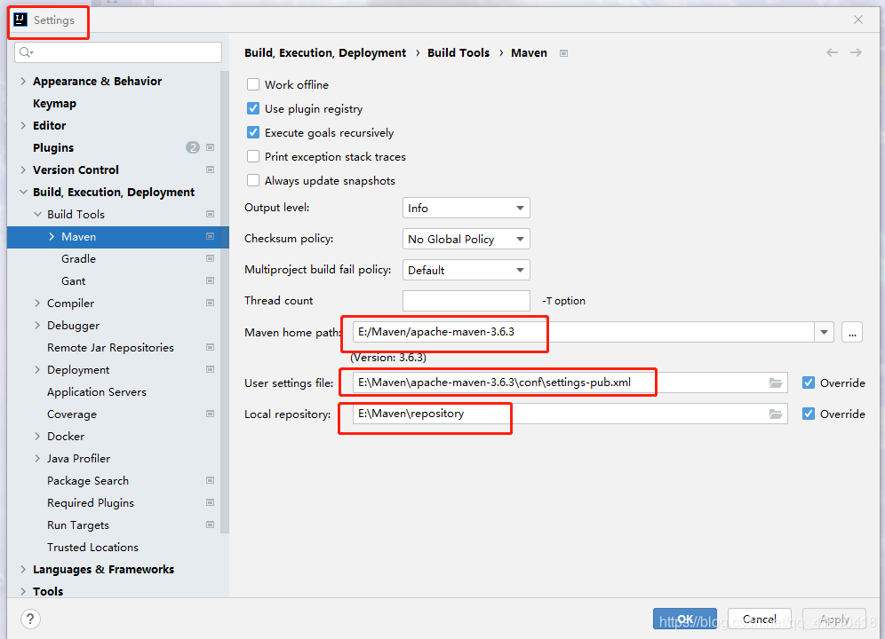Enable the Work offline checkbox

tap(253, 84)
